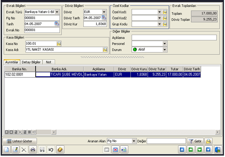Go to the last record with the blue down icon
Image resolution: width=225 pixels, height=157 pixels.
pos(208,150)
